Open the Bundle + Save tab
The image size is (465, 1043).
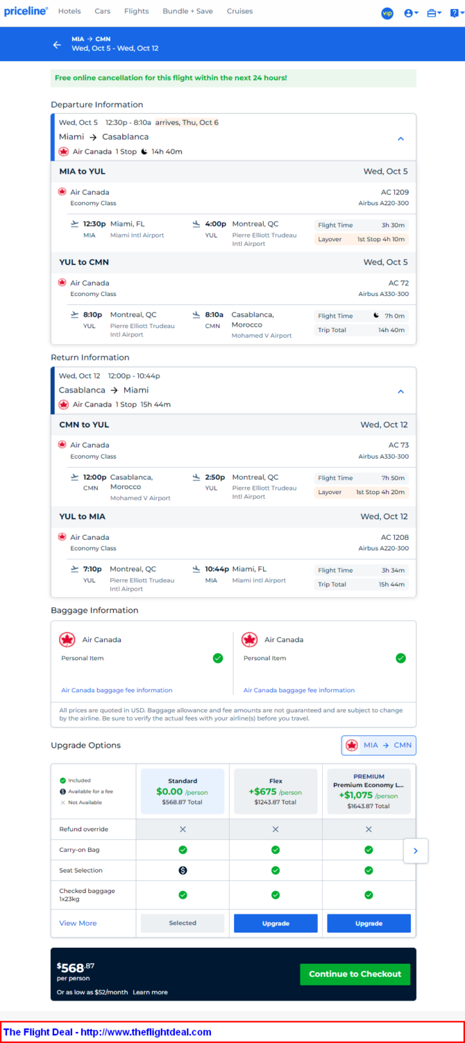pos(188,11)
